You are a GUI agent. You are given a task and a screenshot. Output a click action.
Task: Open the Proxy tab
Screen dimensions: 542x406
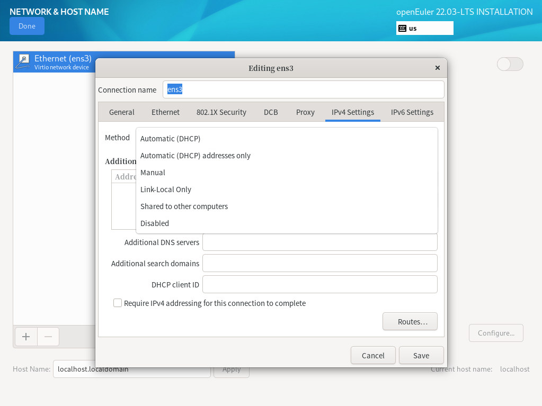point(305,112)
